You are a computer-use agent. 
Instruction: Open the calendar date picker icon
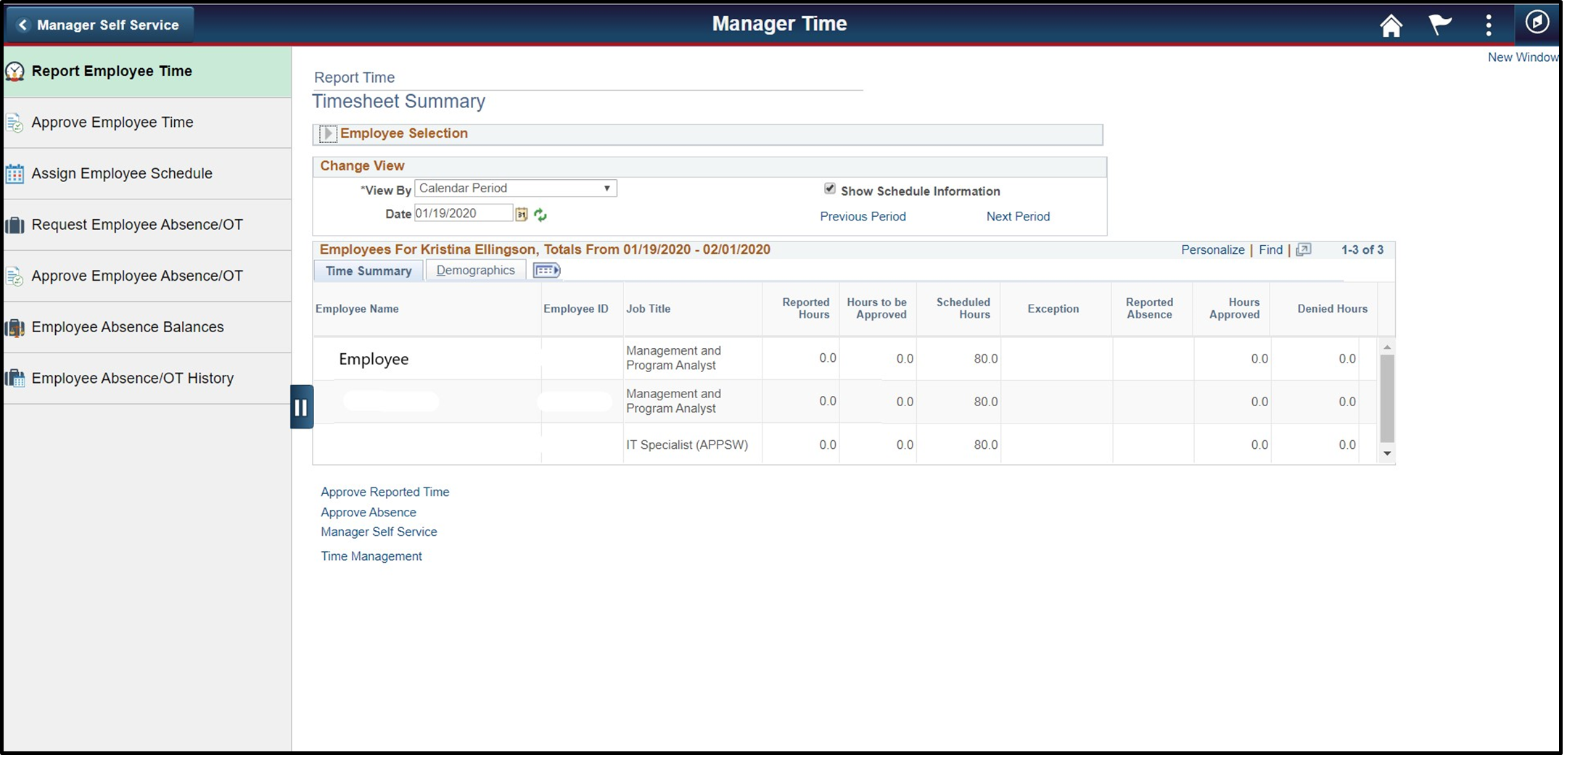(521, 214)
